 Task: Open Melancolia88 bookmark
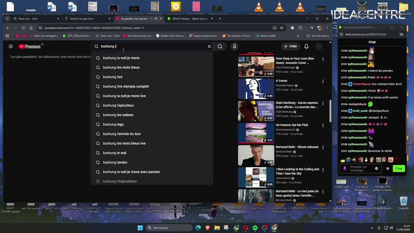point(265,36)
